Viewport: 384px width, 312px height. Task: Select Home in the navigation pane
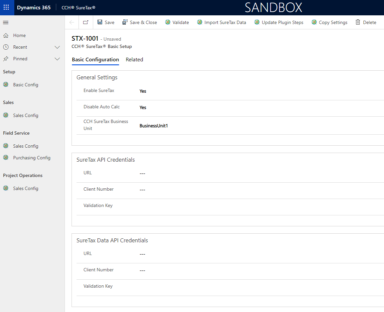(x=19, y=36)
